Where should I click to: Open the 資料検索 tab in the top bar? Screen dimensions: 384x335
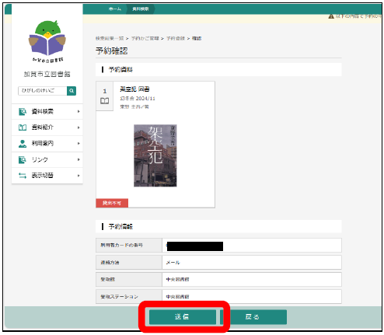point(141,9)
